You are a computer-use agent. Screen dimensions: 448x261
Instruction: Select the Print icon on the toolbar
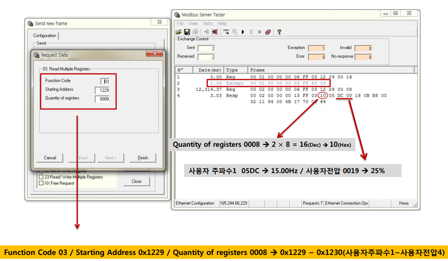195,32
